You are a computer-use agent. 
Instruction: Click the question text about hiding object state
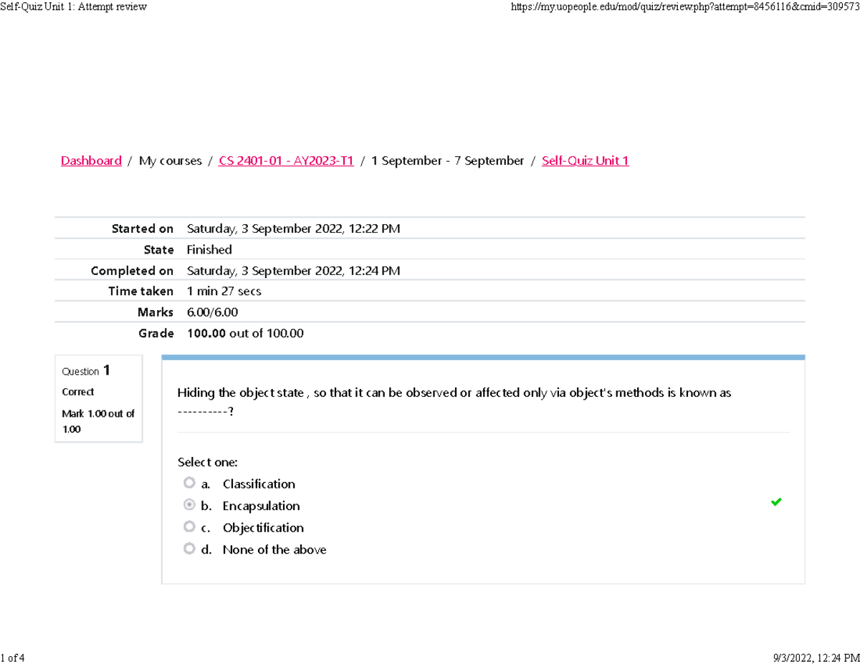(x=454, y=393)
